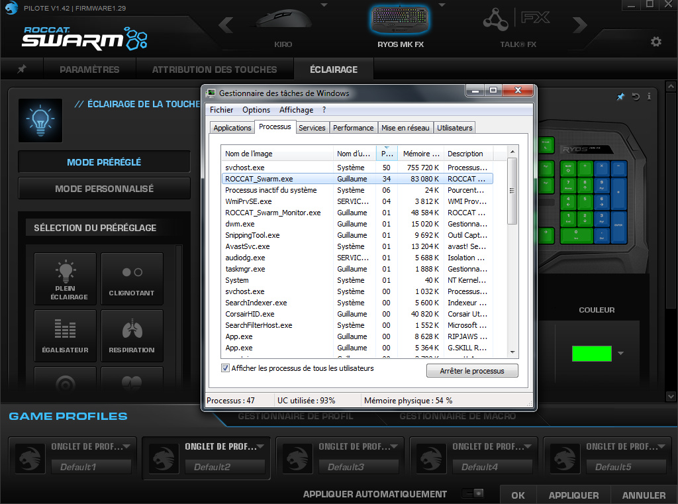Toggle the APPLIQUER AUTOMATIQUEMENT switch

coord(473,493)
